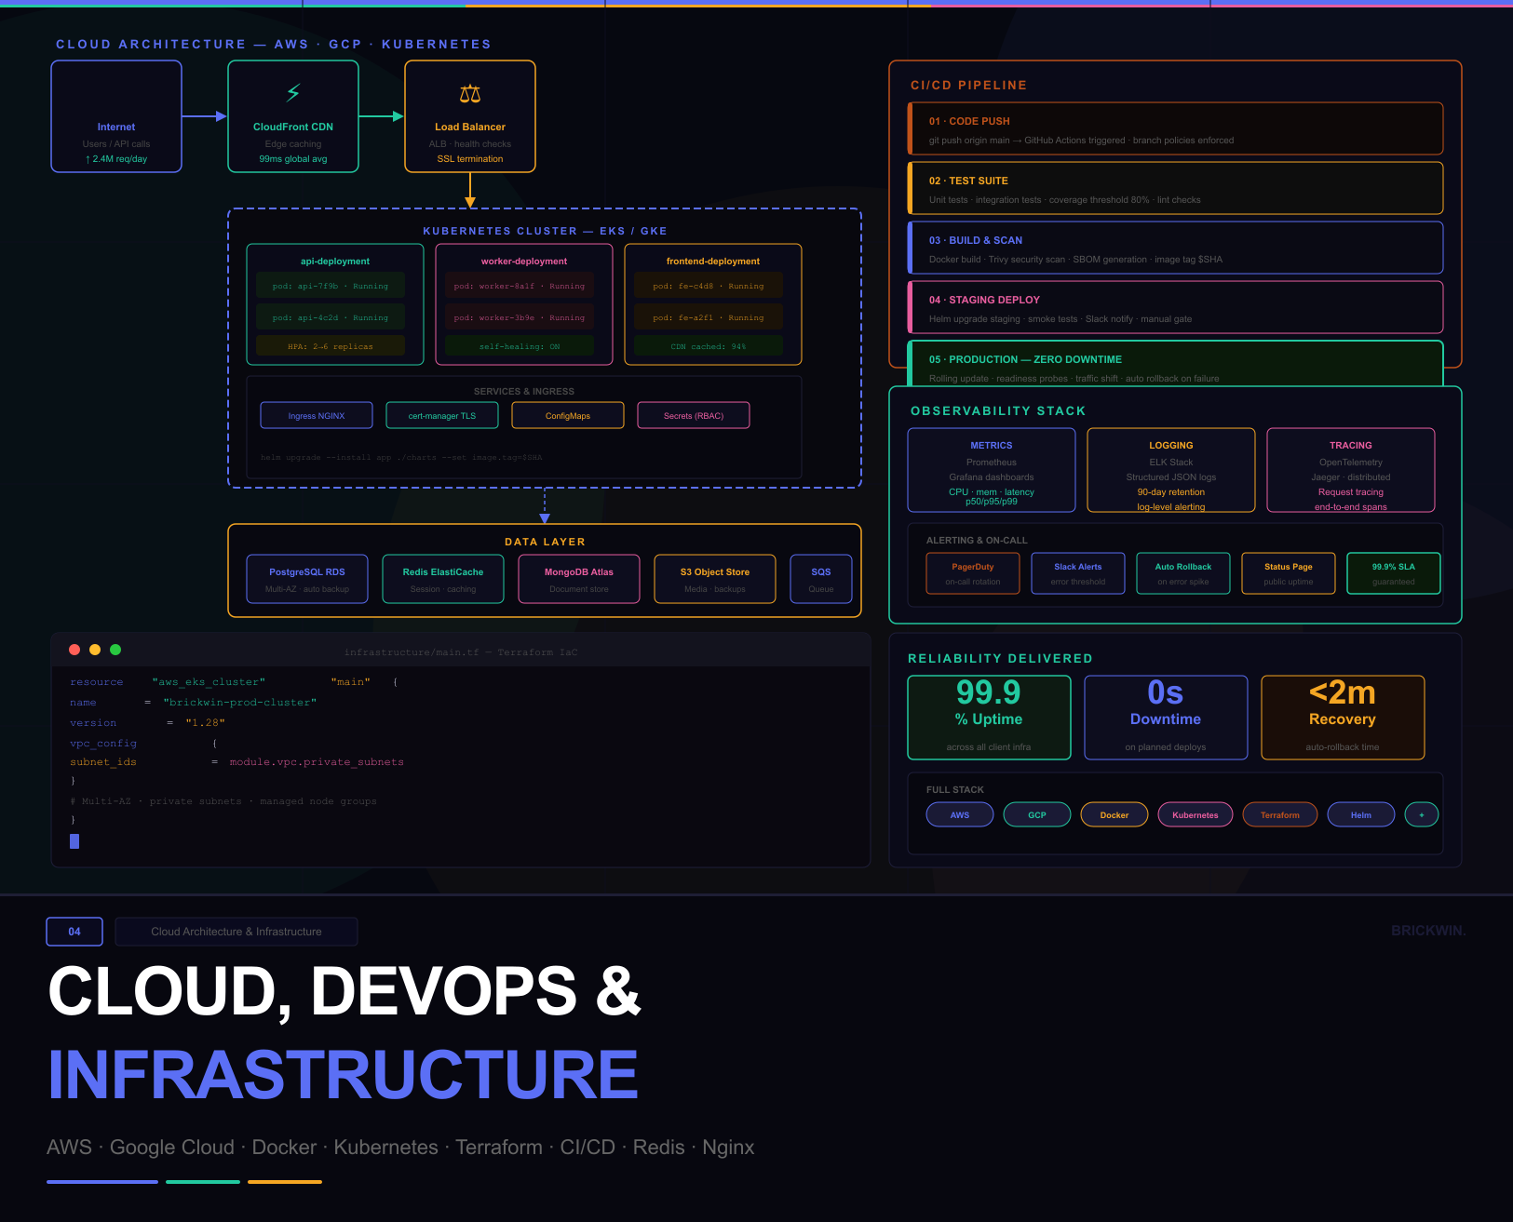Click the Terraform pill tag

click(x=1279, y=815)
